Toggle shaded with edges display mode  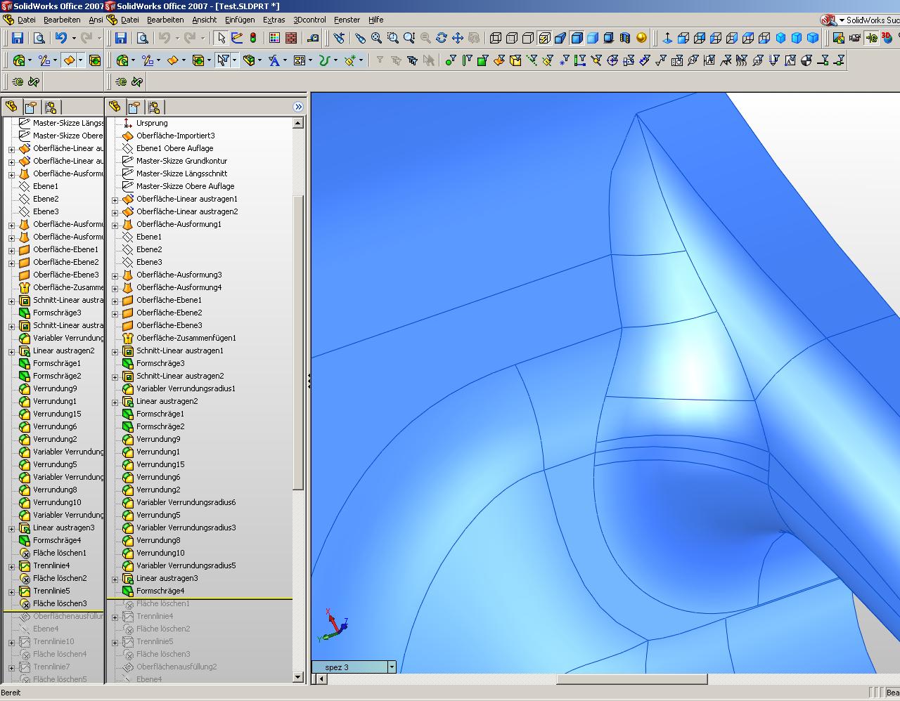pyautogui.click(x=577, y=38)
